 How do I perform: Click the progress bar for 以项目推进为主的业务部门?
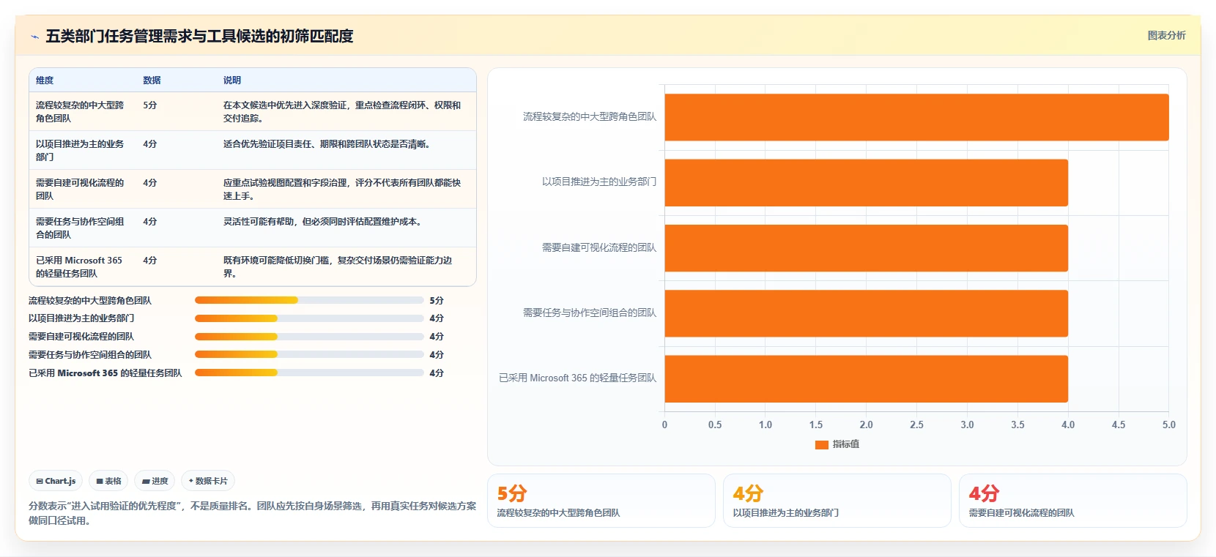(309, 318)
